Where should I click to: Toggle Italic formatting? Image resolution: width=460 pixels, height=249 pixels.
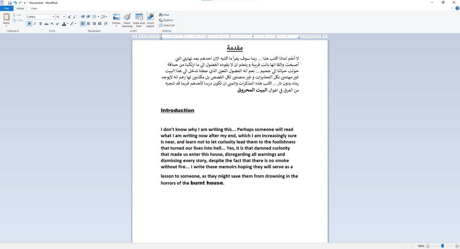pyautogui.click(x=35, y=24)
